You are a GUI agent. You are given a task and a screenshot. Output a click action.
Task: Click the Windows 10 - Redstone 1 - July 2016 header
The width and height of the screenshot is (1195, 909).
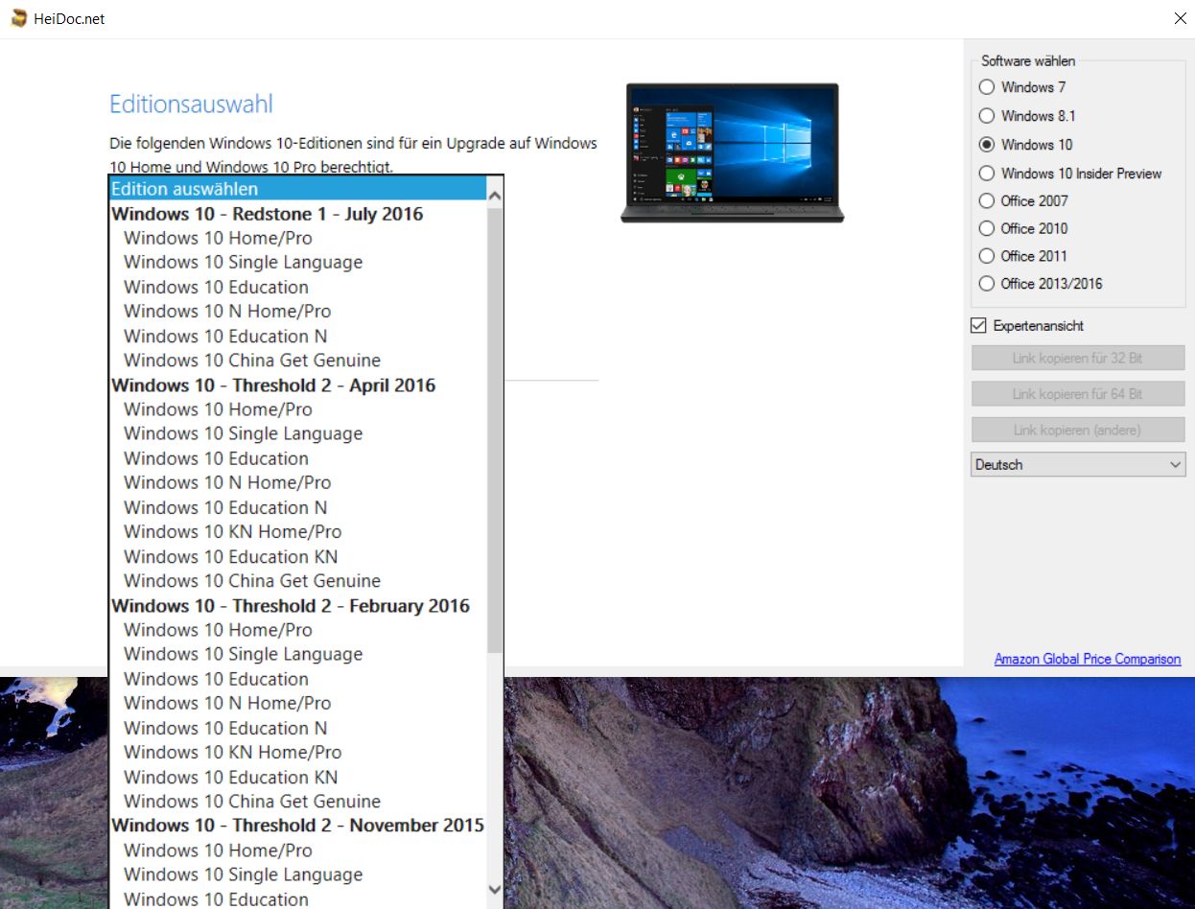tap(267, 213)
